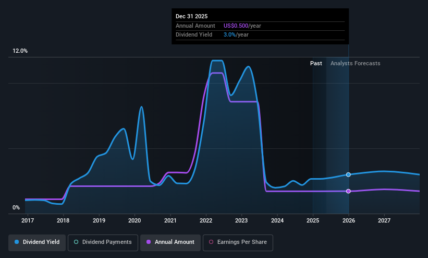This screenshot has height=258, width=428.
Task: Click the 3.0%/year yield tooltip value
Action: click(x=236, y=35)
